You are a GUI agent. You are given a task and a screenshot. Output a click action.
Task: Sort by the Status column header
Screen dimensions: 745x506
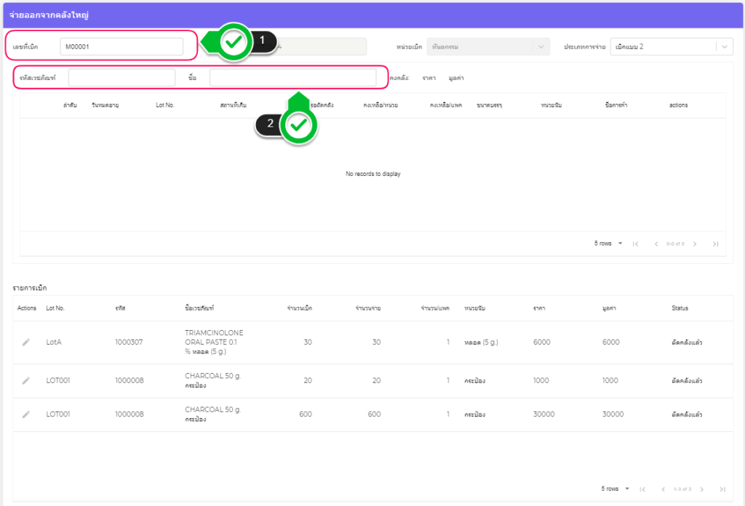click(680, 308)
